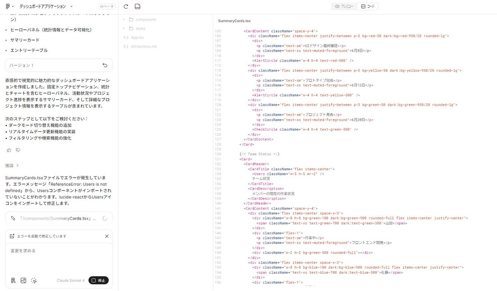497x291 pixels.
Task: Restore バージョン 1 with the undo icon
Action: [x=105, y=65]
